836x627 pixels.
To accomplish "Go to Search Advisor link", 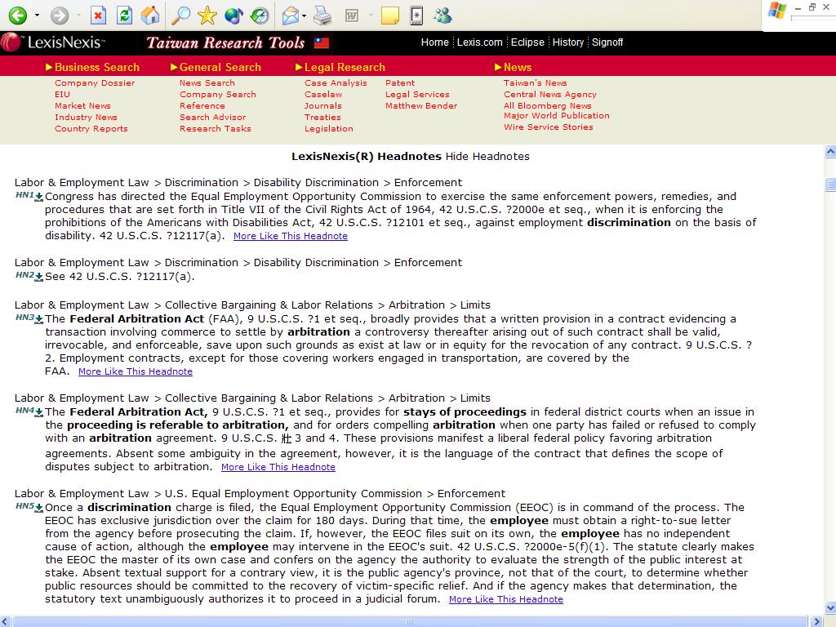I will tap(213, 118).
